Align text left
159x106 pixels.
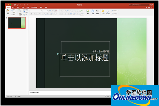[60, 14]
